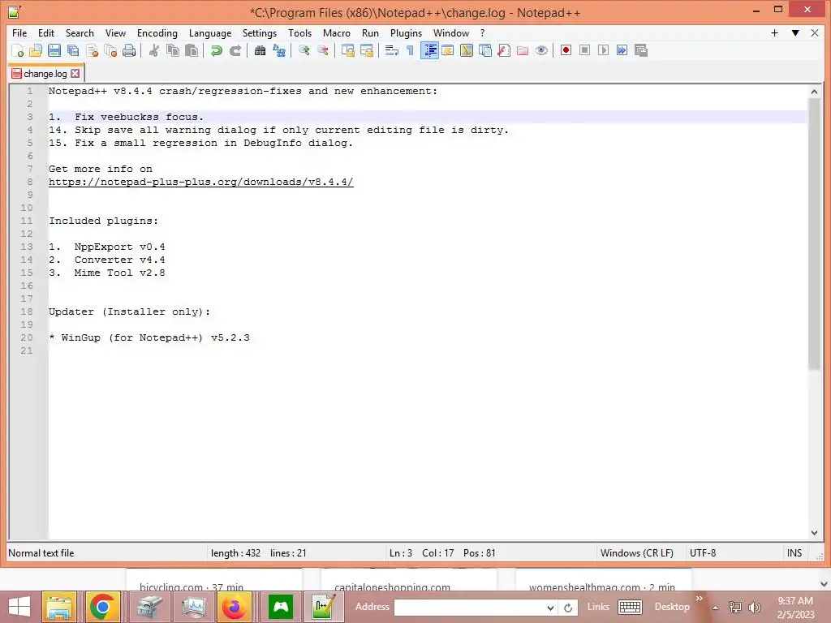Click scrollbar up arrow in the editor
This screenshot has height=623, width=831.
coord(814,92)
